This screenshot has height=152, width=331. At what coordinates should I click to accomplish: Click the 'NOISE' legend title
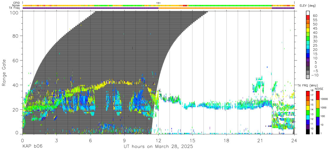coord(319,89)
